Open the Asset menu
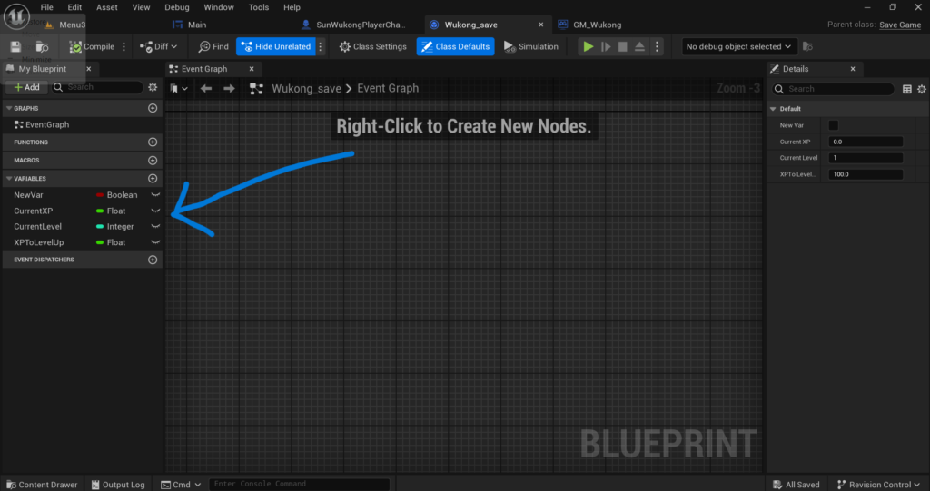Image resolution: width=930 pixels, height=491 pixels. pos(107,7)
